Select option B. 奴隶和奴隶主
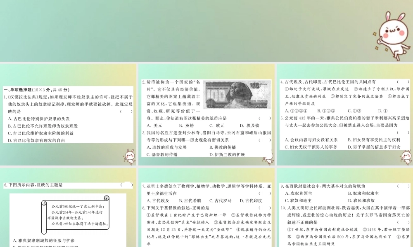This screenshot has width=413, height=247. (363, 193)
